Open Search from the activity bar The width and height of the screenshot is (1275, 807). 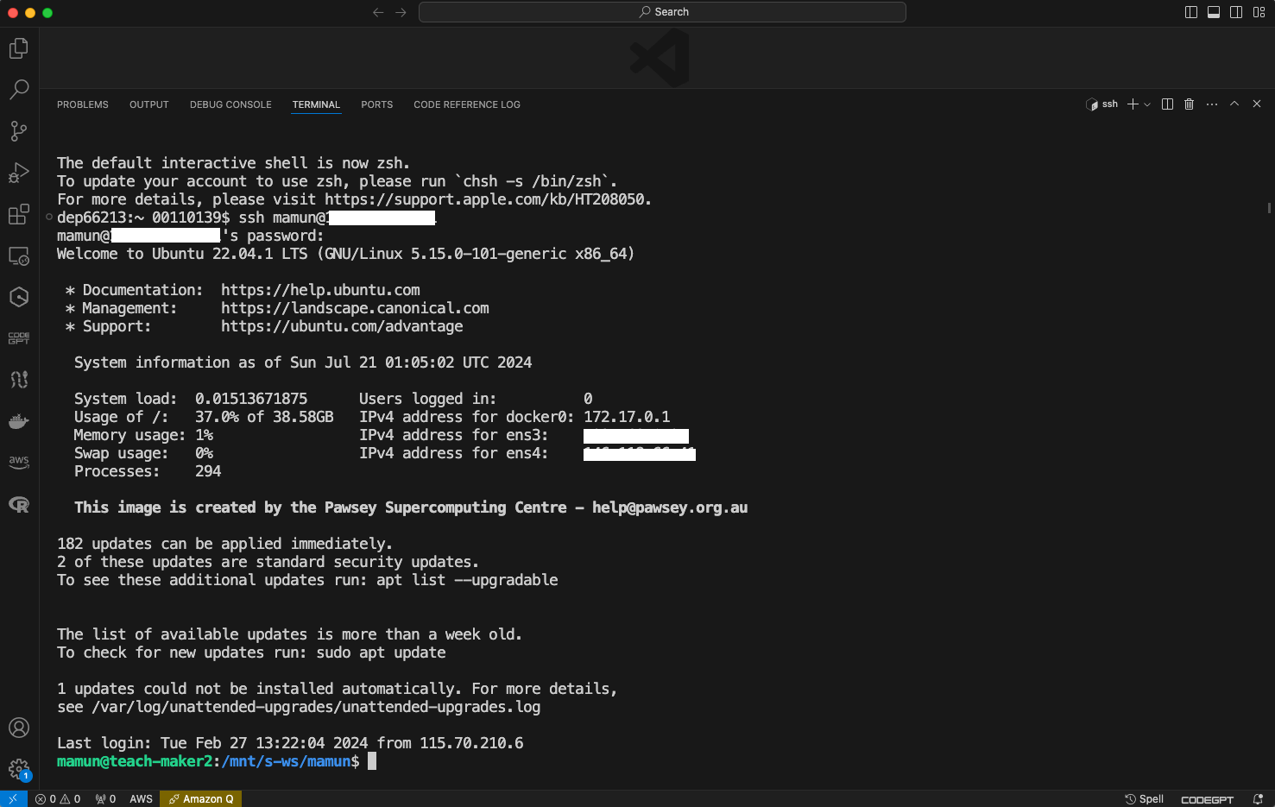pos(19,90)
